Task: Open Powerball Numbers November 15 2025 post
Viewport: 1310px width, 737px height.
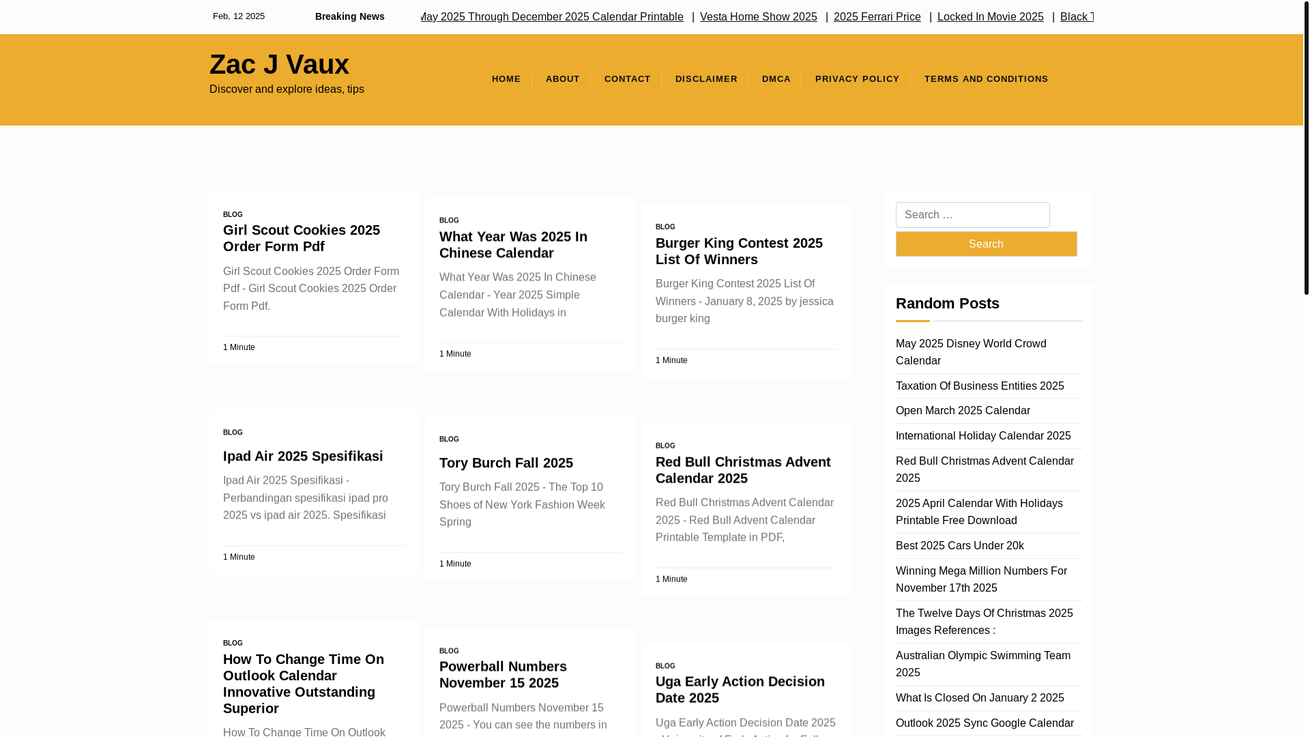Action: coord(503,674)
